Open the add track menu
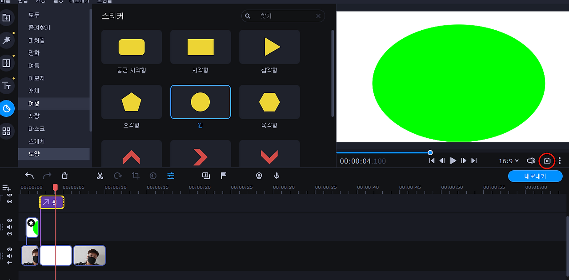Viewport: 569px width, 280px height. [6, 188]
